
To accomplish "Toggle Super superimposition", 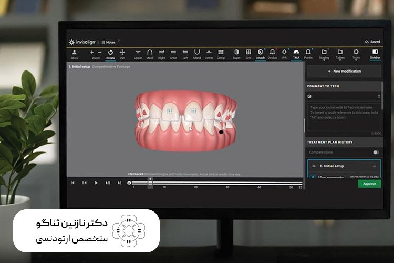I will pyautogui.click(x=236, y=54).
